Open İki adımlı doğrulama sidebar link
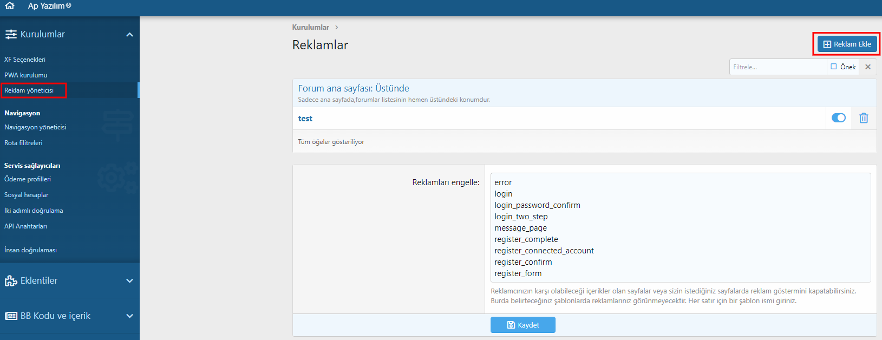The width and height of the screenshot is (882, 340). pos(34,211)
